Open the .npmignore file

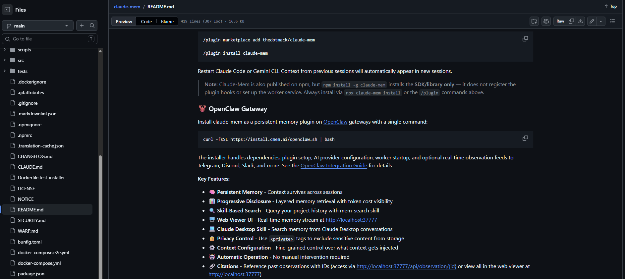30,125
